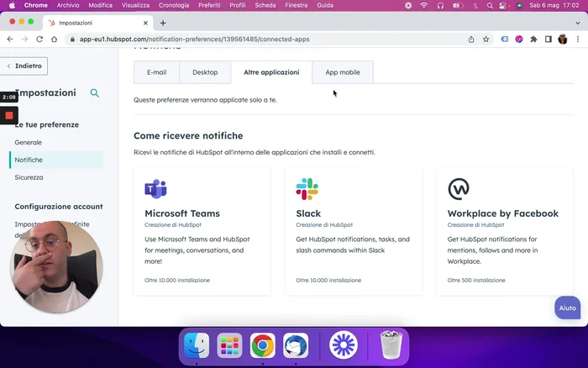Select the Altre applicazioni tab
588x368 pixels.
(x=271, y=72)
